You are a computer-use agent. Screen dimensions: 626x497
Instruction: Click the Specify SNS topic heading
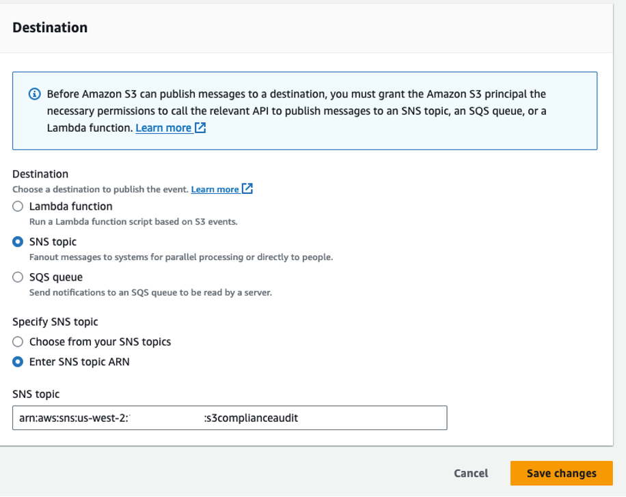point(55,321)
